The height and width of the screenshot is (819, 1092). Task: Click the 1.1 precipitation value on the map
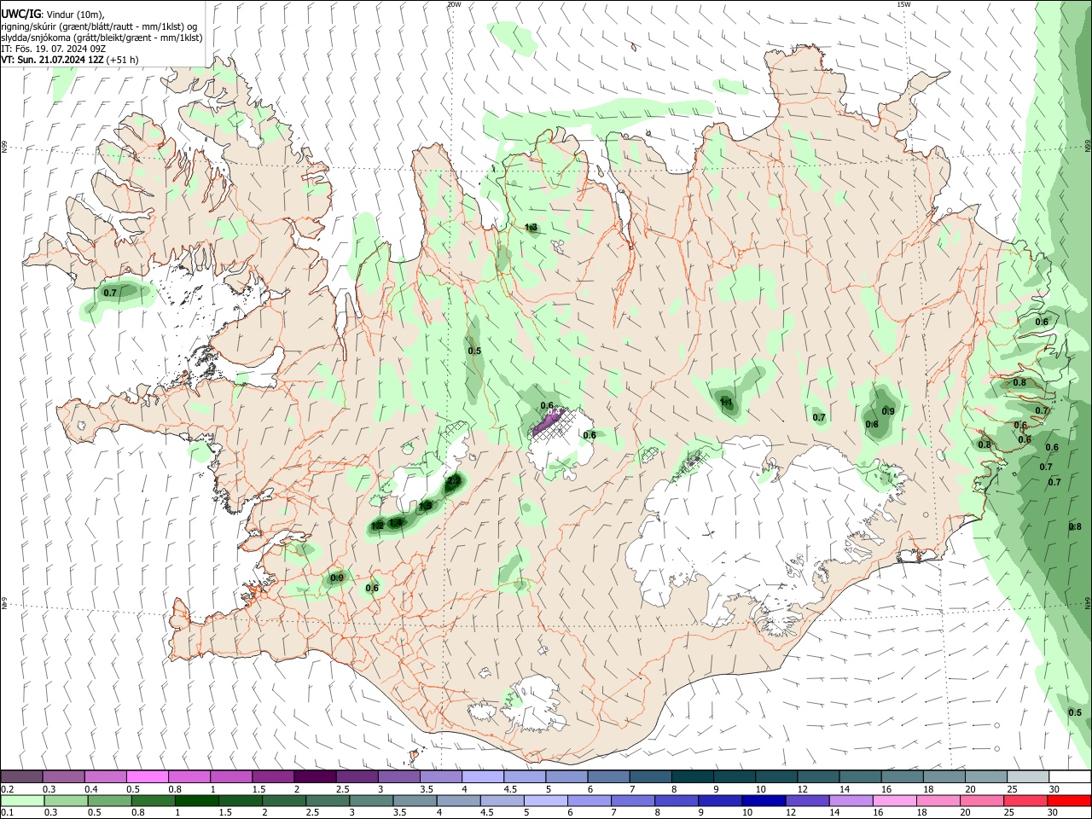(726, 402)
